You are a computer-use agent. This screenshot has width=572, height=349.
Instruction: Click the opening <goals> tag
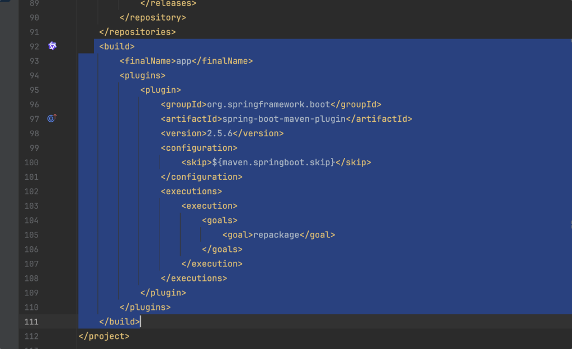point(220,221)
